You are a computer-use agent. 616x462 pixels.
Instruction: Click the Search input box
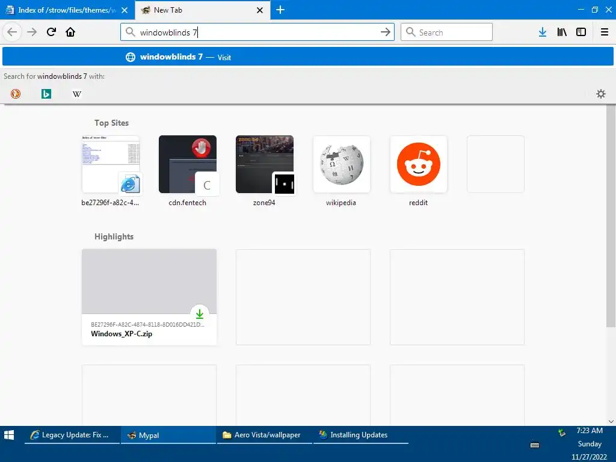pos(446,32)
